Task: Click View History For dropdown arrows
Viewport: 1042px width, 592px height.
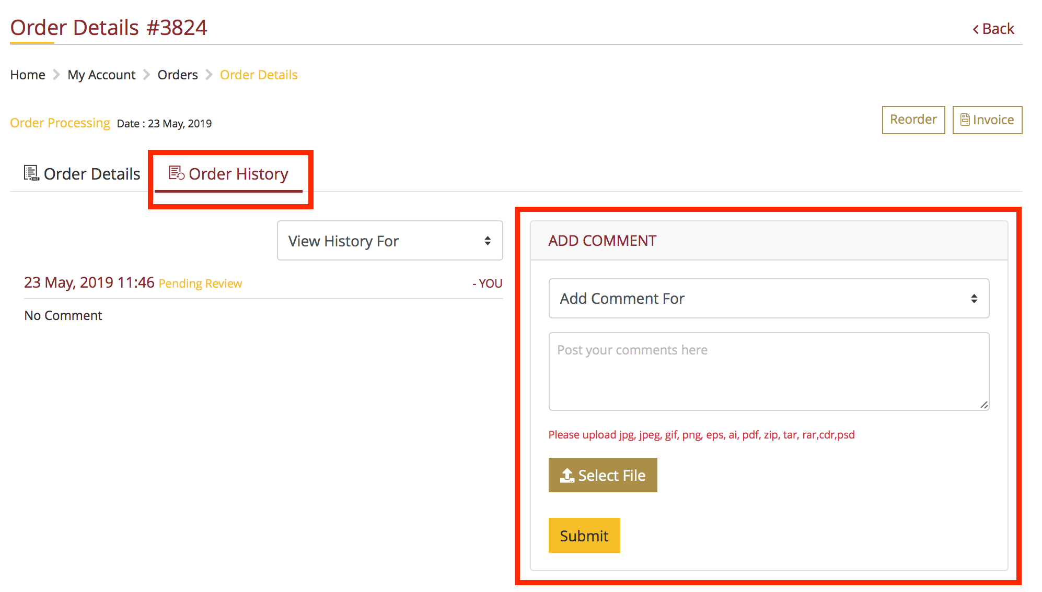Action: 487,241
